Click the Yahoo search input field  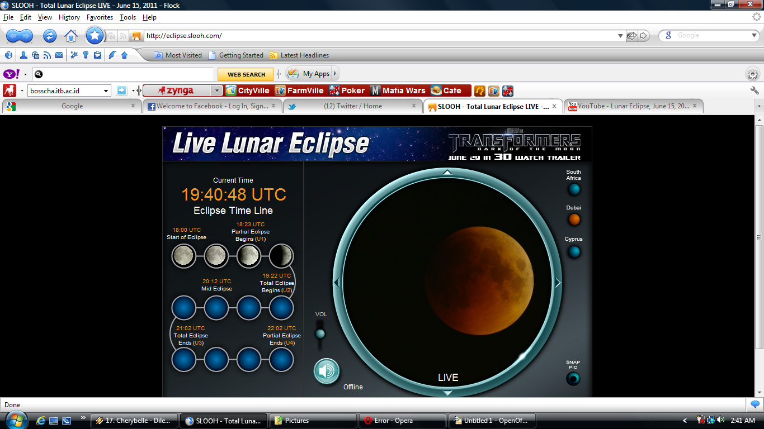point(123,74)
